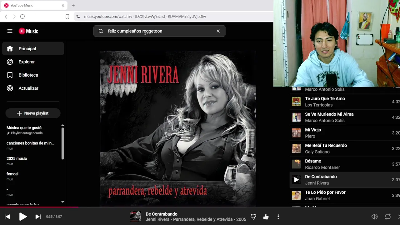The height and width of the screenshot is (225, 400).
Task: Clear the search box text
Action: coord(218,31)
